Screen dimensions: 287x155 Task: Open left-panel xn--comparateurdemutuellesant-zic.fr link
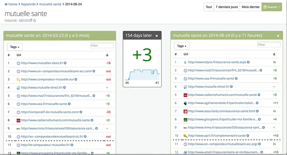tap(52, 136)
